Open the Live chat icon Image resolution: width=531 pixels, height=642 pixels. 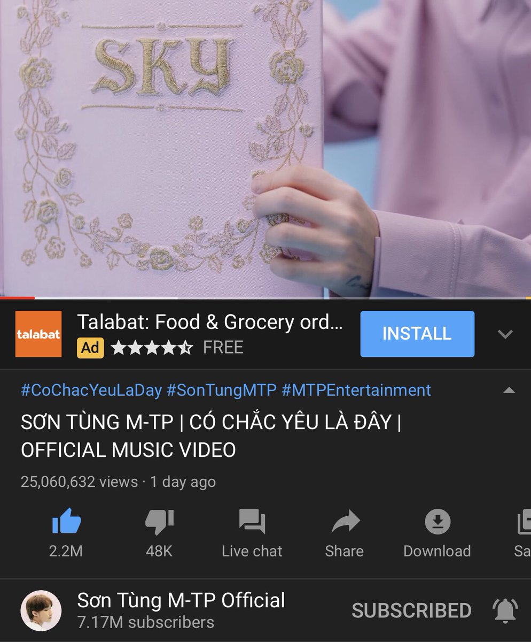[252, 522]
